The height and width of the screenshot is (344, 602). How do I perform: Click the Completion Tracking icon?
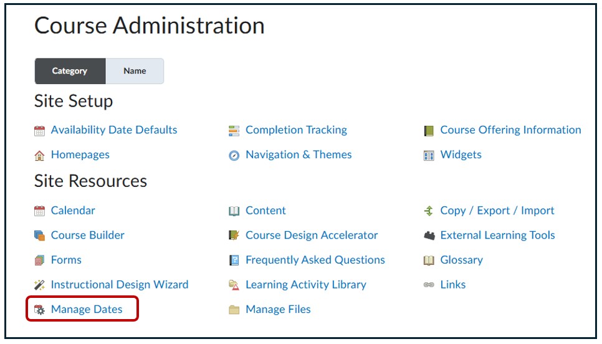(x=234, y=131)
